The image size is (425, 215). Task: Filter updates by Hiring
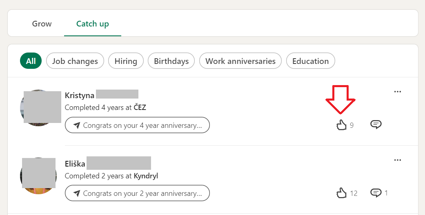coord(126,61)
